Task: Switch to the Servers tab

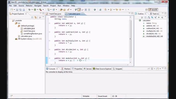Action: (87, 69)
